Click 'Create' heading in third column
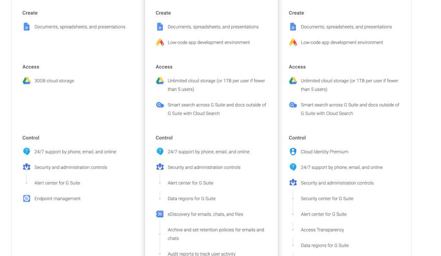441x256 pixels. 296,13
